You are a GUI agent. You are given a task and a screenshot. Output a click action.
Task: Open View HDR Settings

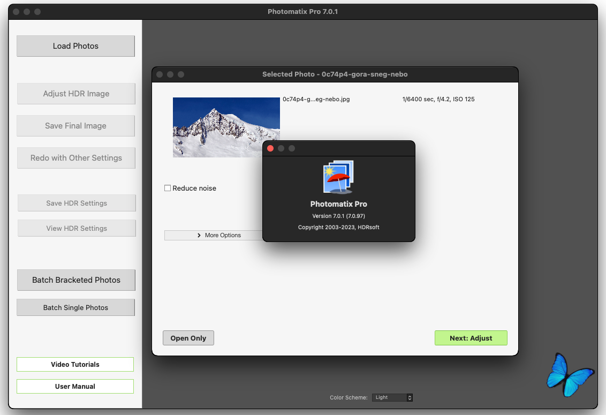pyautogui.click(x=77, y=228)
